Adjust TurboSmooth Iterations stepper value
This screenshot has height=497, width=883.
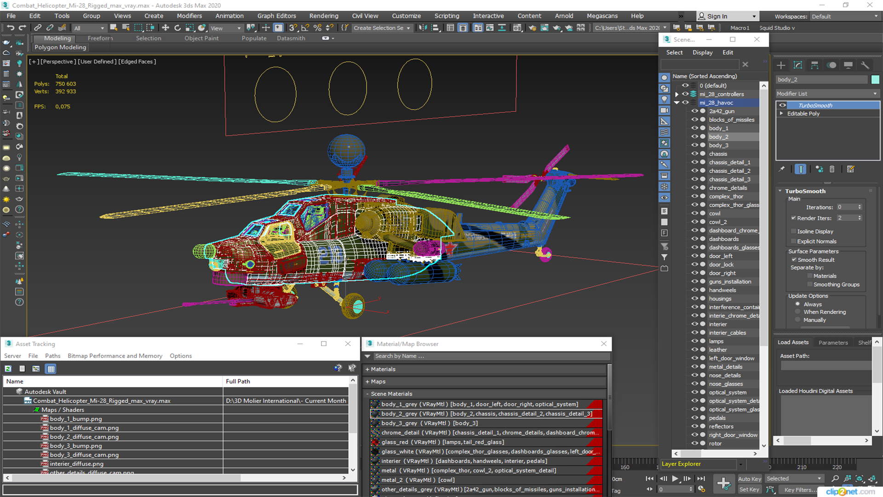click(x=862, y=207)
